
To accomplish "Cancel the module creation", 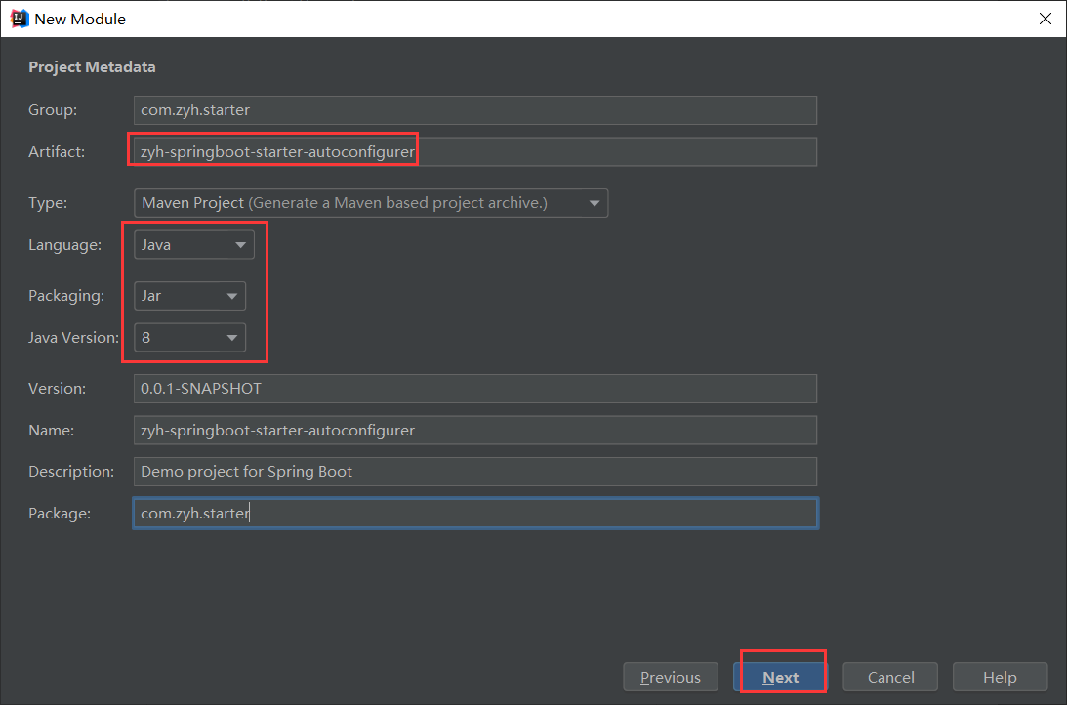I will coord(890,678).
